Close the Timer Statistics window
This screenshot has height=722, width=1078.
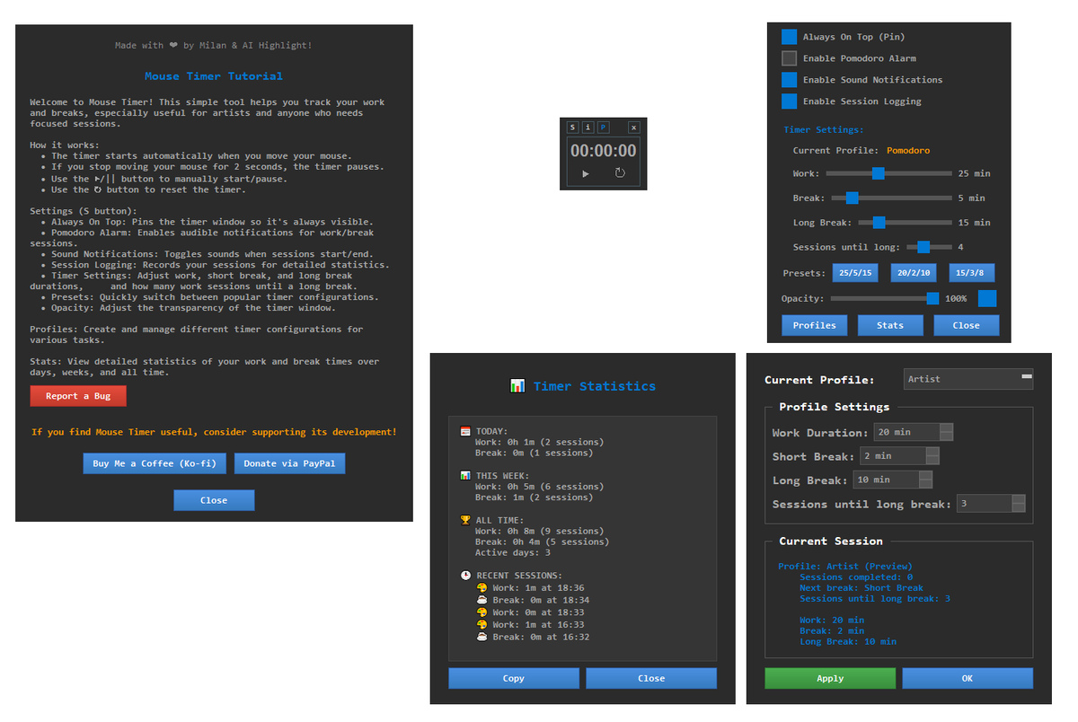(651, 678)
